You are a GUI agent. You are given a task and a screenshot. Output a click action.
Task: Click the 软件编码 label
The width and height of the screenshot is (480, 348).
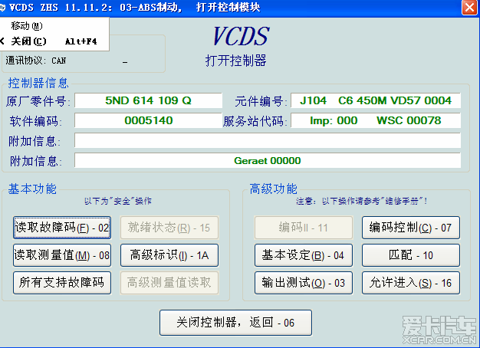35,121
